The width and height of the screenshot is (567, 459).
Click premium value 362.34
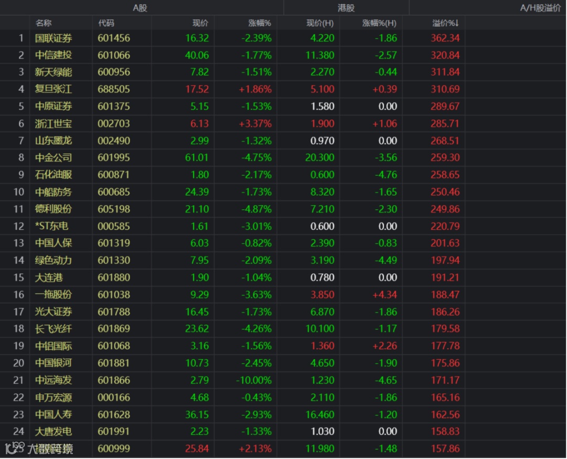445,38
